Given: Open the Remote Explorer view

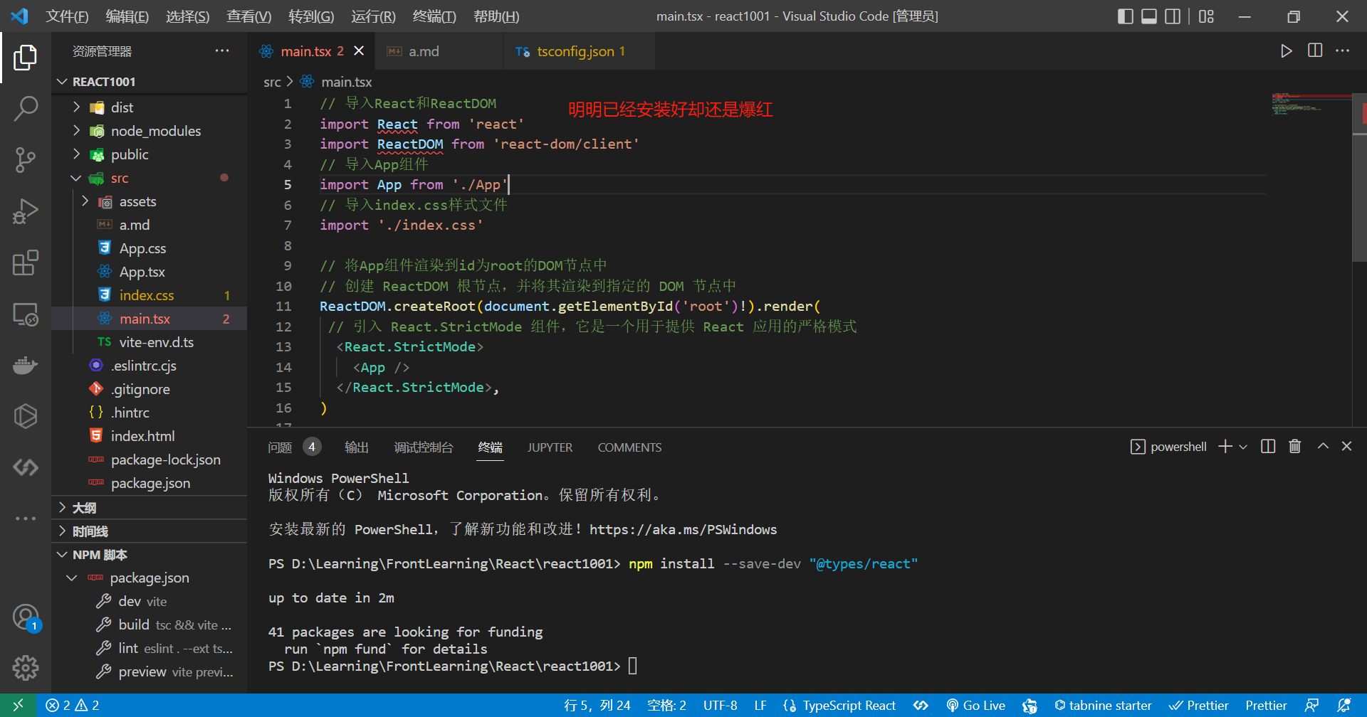Looking at the screenshot, I should 26,314.
